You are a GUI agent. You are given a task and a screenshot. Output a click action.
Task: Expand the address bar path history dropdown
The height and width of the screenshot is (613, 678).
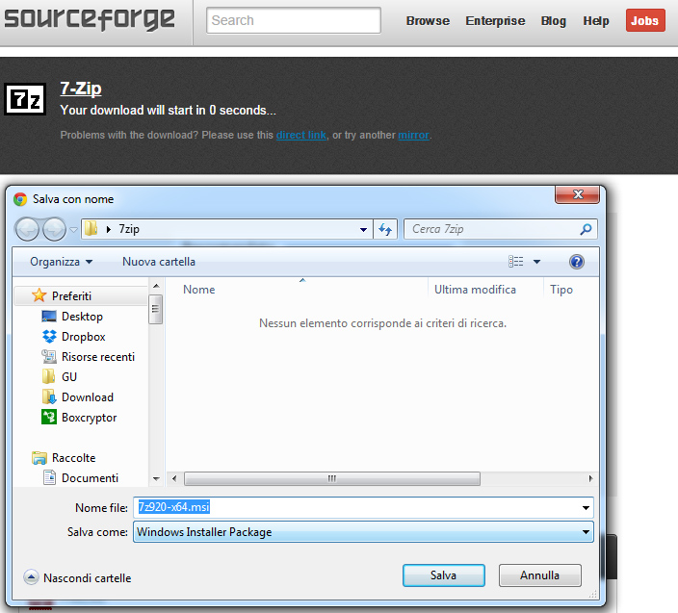pyautogui.click(x=364, y=229)
